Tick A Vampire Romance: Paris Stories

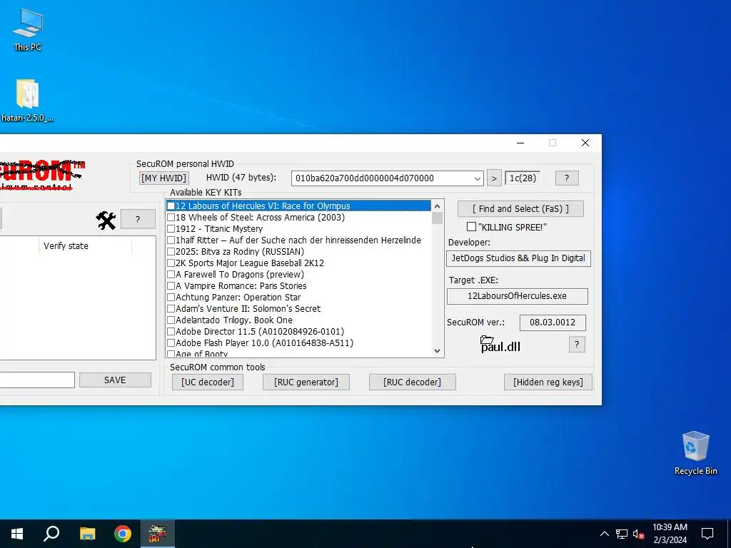point(171,285)
